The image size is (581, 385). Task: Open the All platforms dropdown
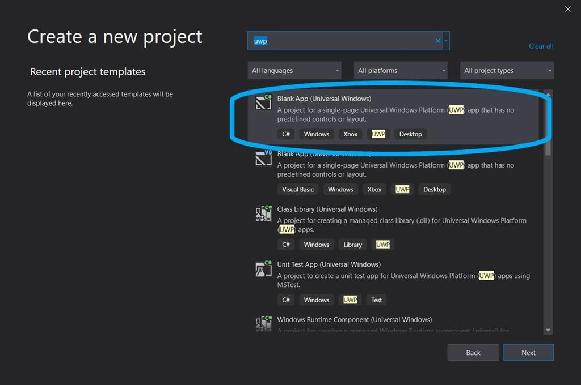point(401,70)
